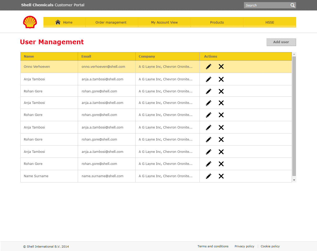Edit Rohan Gore row directly above Name Surname
Screen dimensions: 317x251
click(209, 164)
